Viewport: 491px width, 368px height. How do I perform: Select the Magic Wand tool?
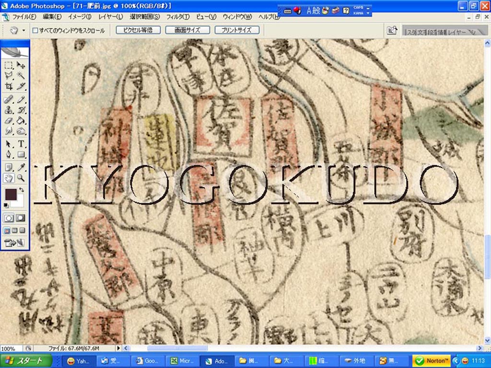click(21, 75)
